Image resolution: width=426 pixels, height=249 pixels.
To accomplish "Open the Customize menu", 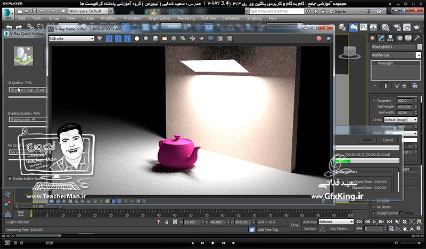I will 231,18.
